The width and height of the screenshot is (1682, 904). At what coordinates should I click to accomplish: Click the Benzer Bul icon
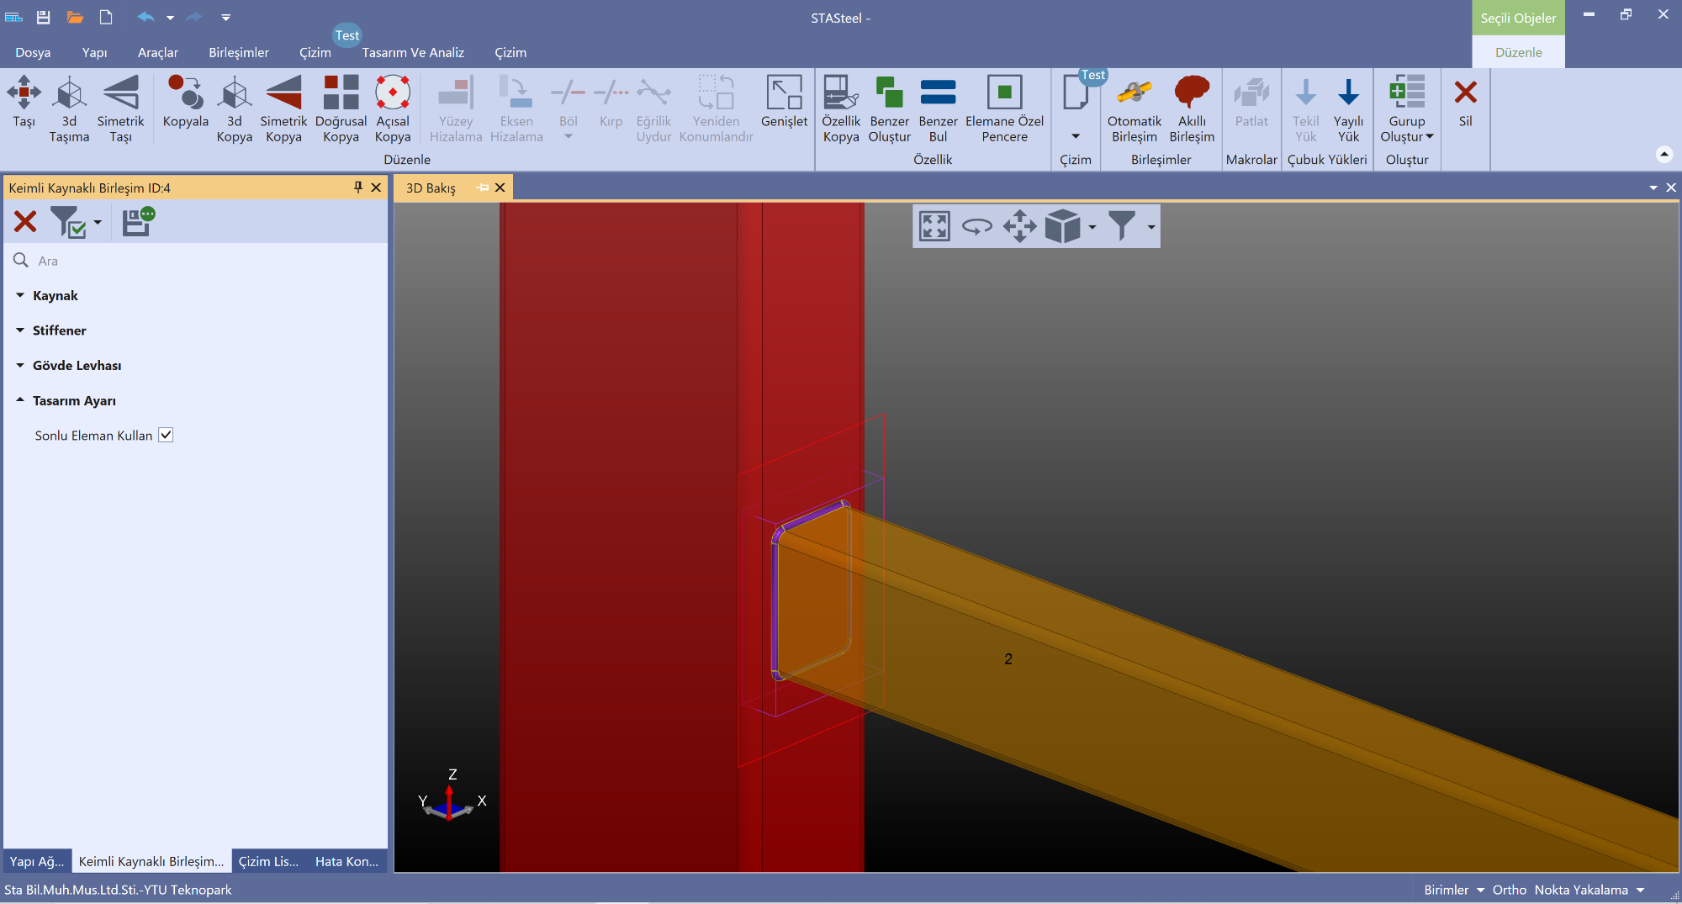tap(938, 108)
